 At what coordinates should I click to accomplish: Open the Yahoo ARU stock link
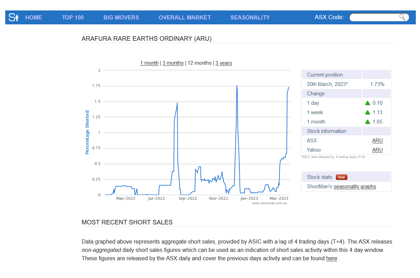click(377, 150)
